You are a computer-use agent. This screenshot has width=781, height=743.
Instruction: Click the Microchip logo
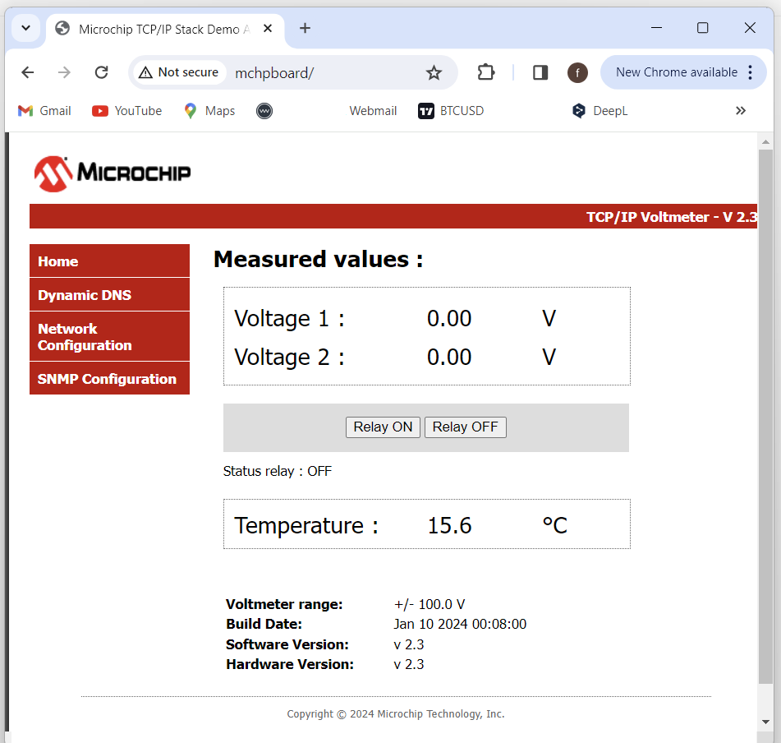(x=112, y=174)
